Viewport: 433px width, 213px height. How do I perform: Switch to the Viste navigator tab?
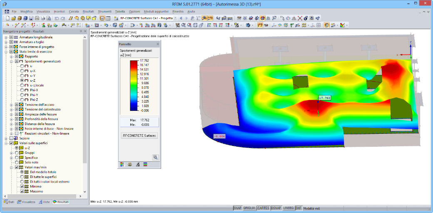(44, 202)
